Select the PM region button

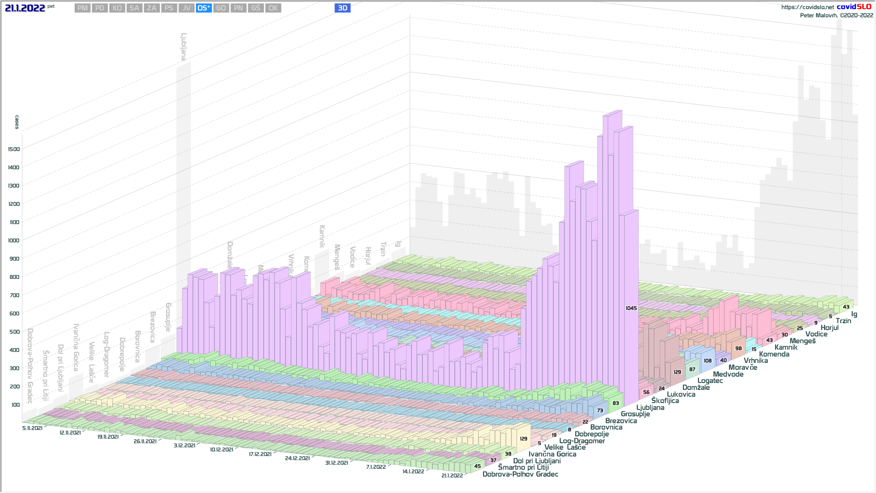[x=83, y=8]
